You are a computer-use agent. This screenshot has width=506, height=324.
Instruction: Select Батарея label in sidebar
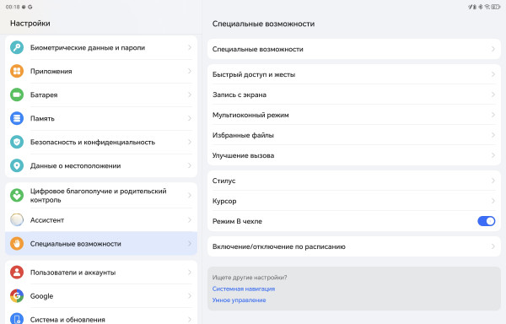[x=44, y=94]
